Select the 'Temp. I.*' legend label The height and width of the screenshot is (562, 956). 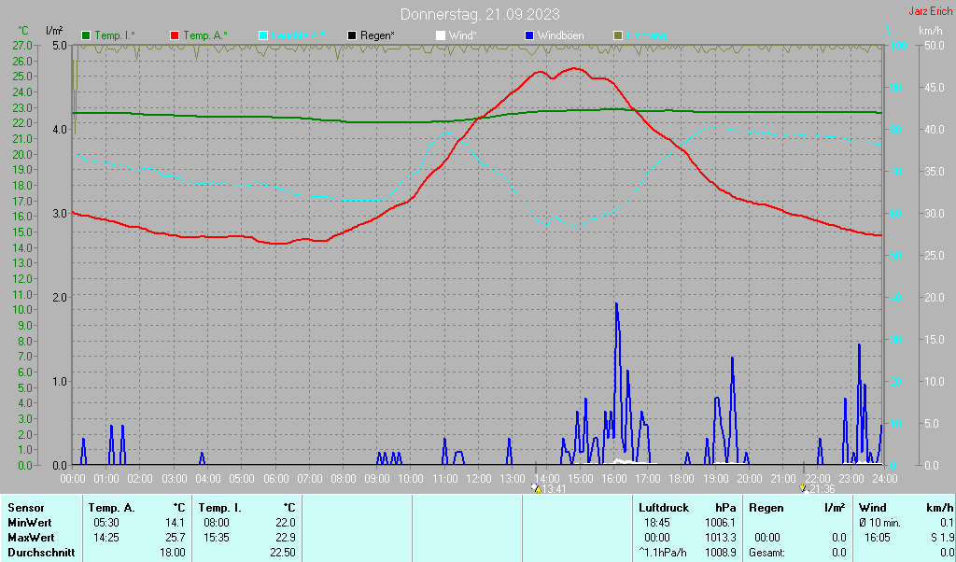pyautogui.click(x=115, y=36)
